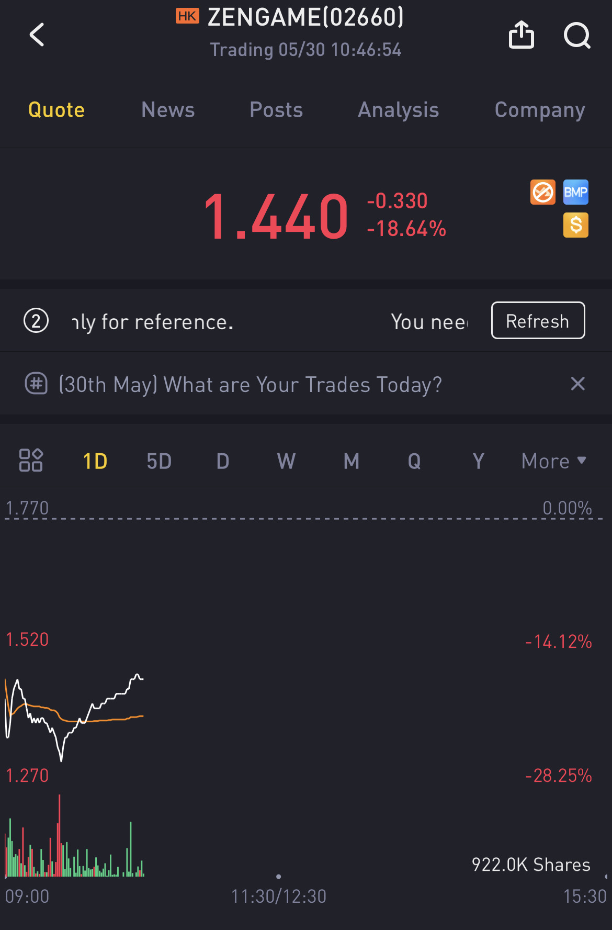Open the share icon

[x=522, y=35]
